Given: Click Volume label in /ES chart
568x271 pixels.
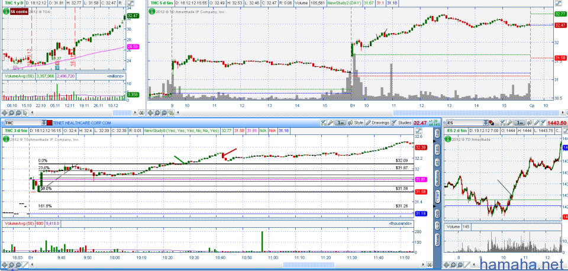Looking at the screenshot, I should tap(453, 227).
